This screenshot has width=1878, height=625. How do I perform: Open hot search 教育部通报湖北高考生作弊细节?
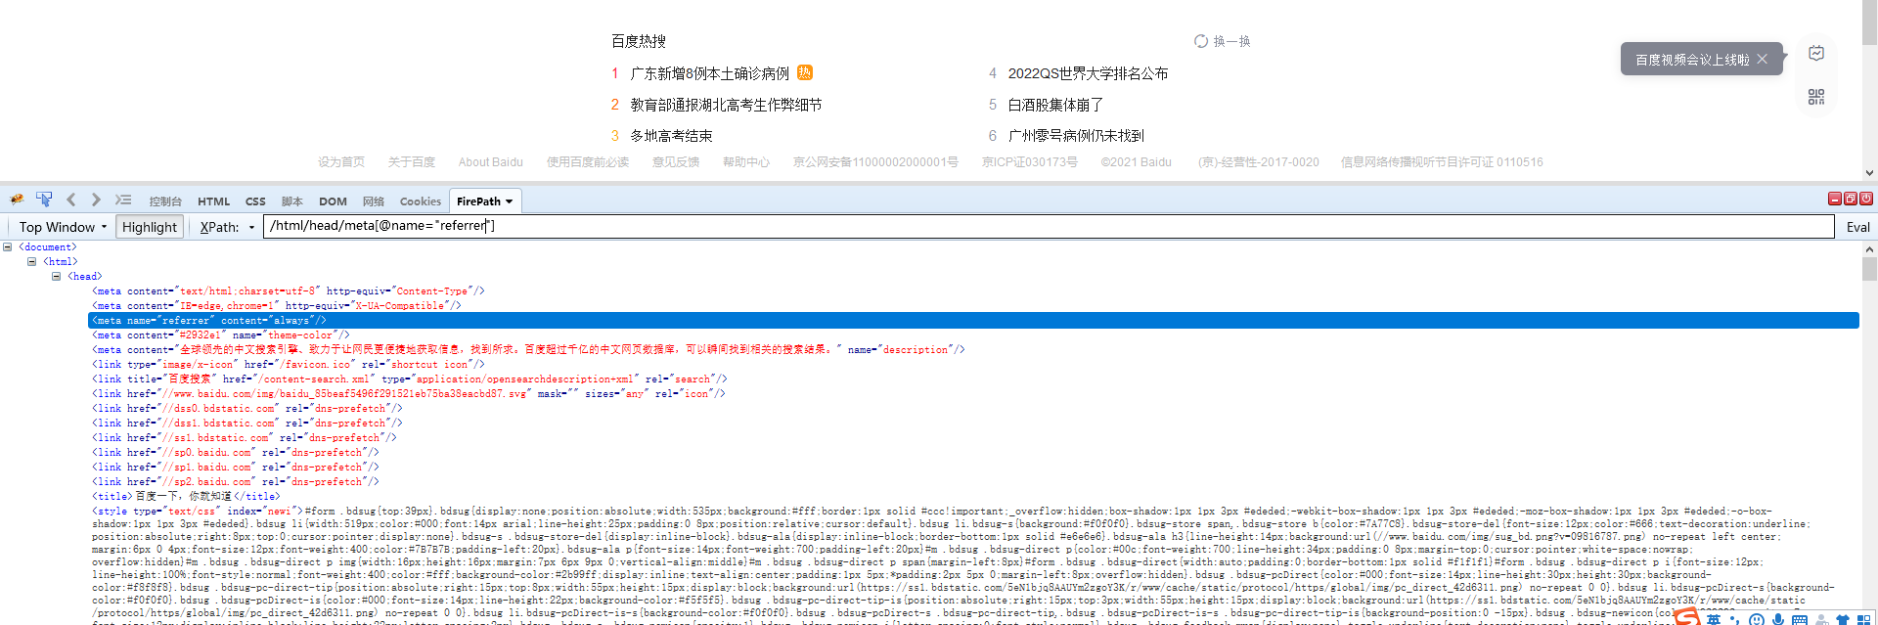pyautogui.click(x=726, y=105)
